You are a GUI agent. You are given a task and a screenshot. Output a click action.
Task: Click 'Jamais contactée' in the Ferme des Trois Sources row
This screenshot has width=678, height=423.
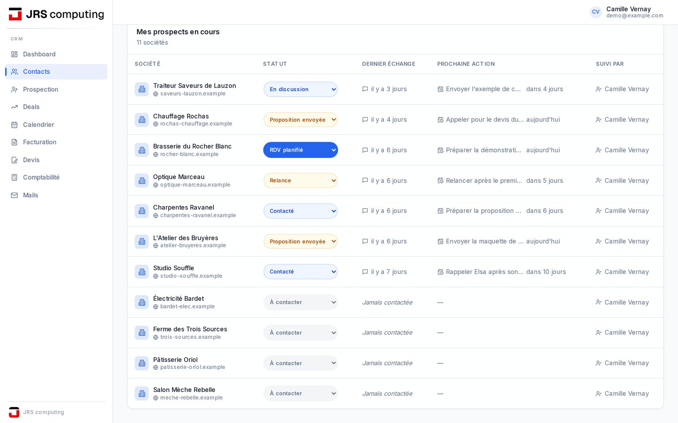click(x=387, y=333)
